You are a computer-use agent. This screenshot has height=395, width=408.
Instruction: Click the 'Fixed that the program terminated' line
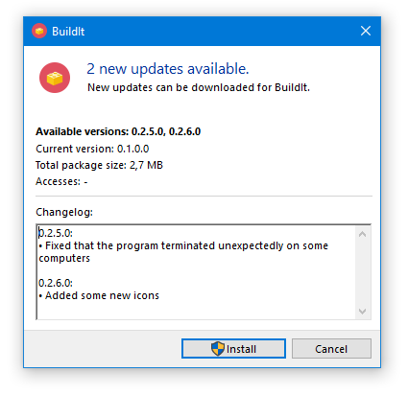pos(183,252)
